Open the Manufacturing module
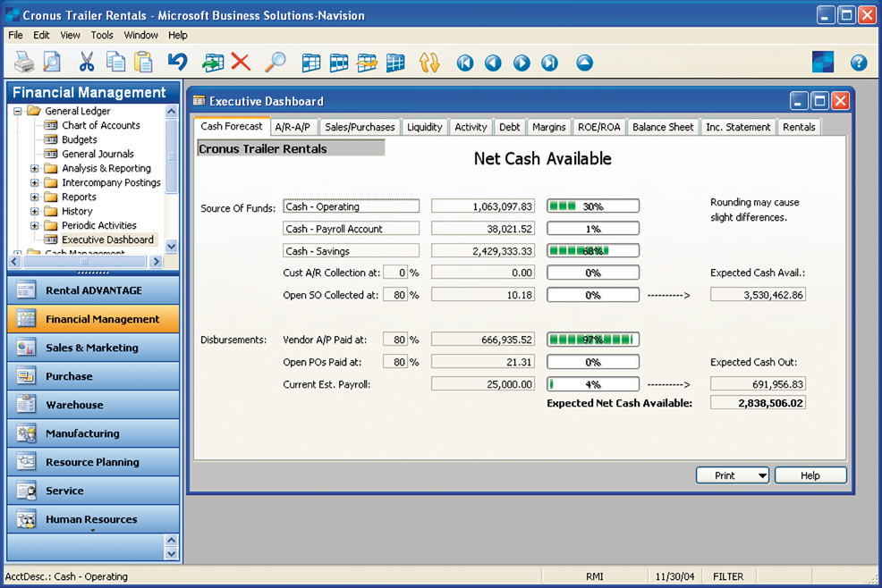Screen dimensions: 882x588 coord(93,433)
